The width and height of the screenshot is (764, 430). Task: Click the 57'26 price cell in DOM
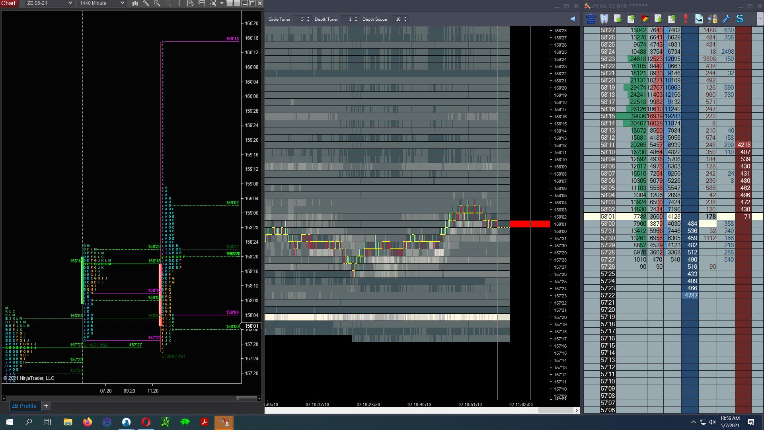pyautogui.click(x=608, y=267)
